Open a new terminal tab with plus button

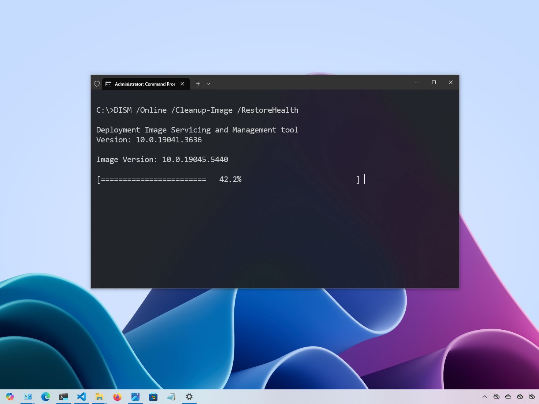pos(198,84)
